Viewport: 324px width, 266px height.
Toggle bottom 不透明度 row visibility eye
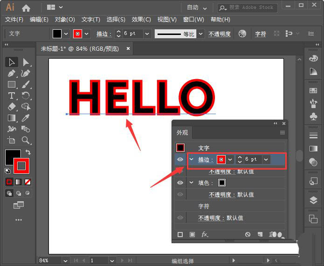click(x=180, y=218)
